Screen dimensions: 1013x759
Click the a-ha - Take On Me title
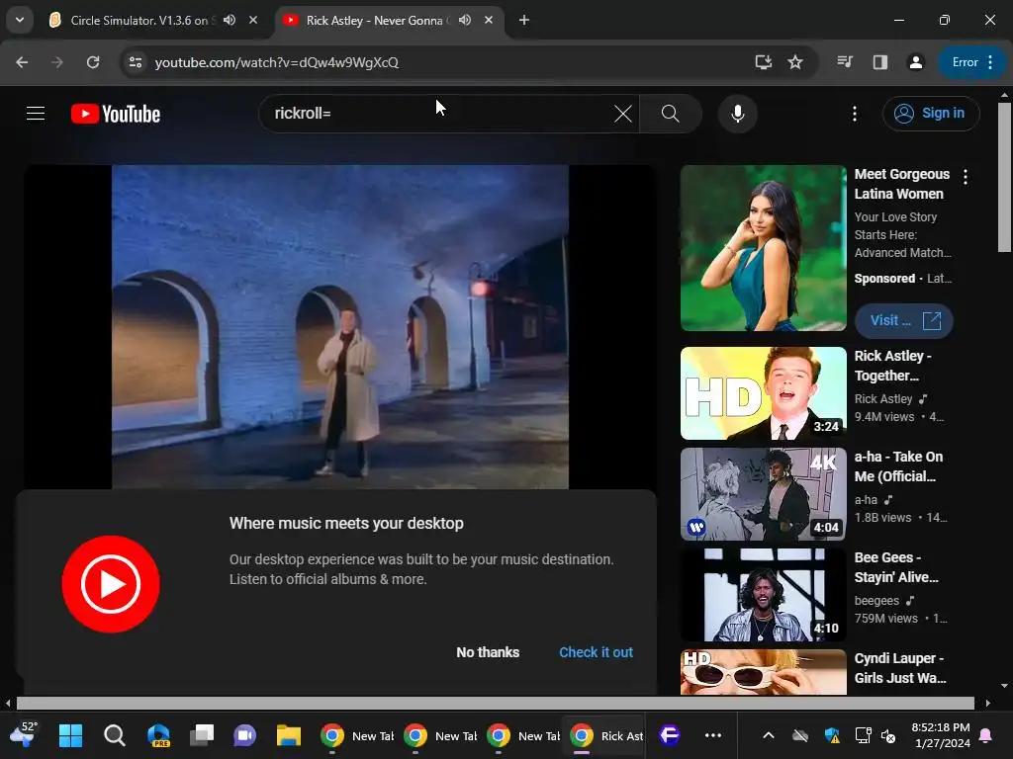click(898, 466)
